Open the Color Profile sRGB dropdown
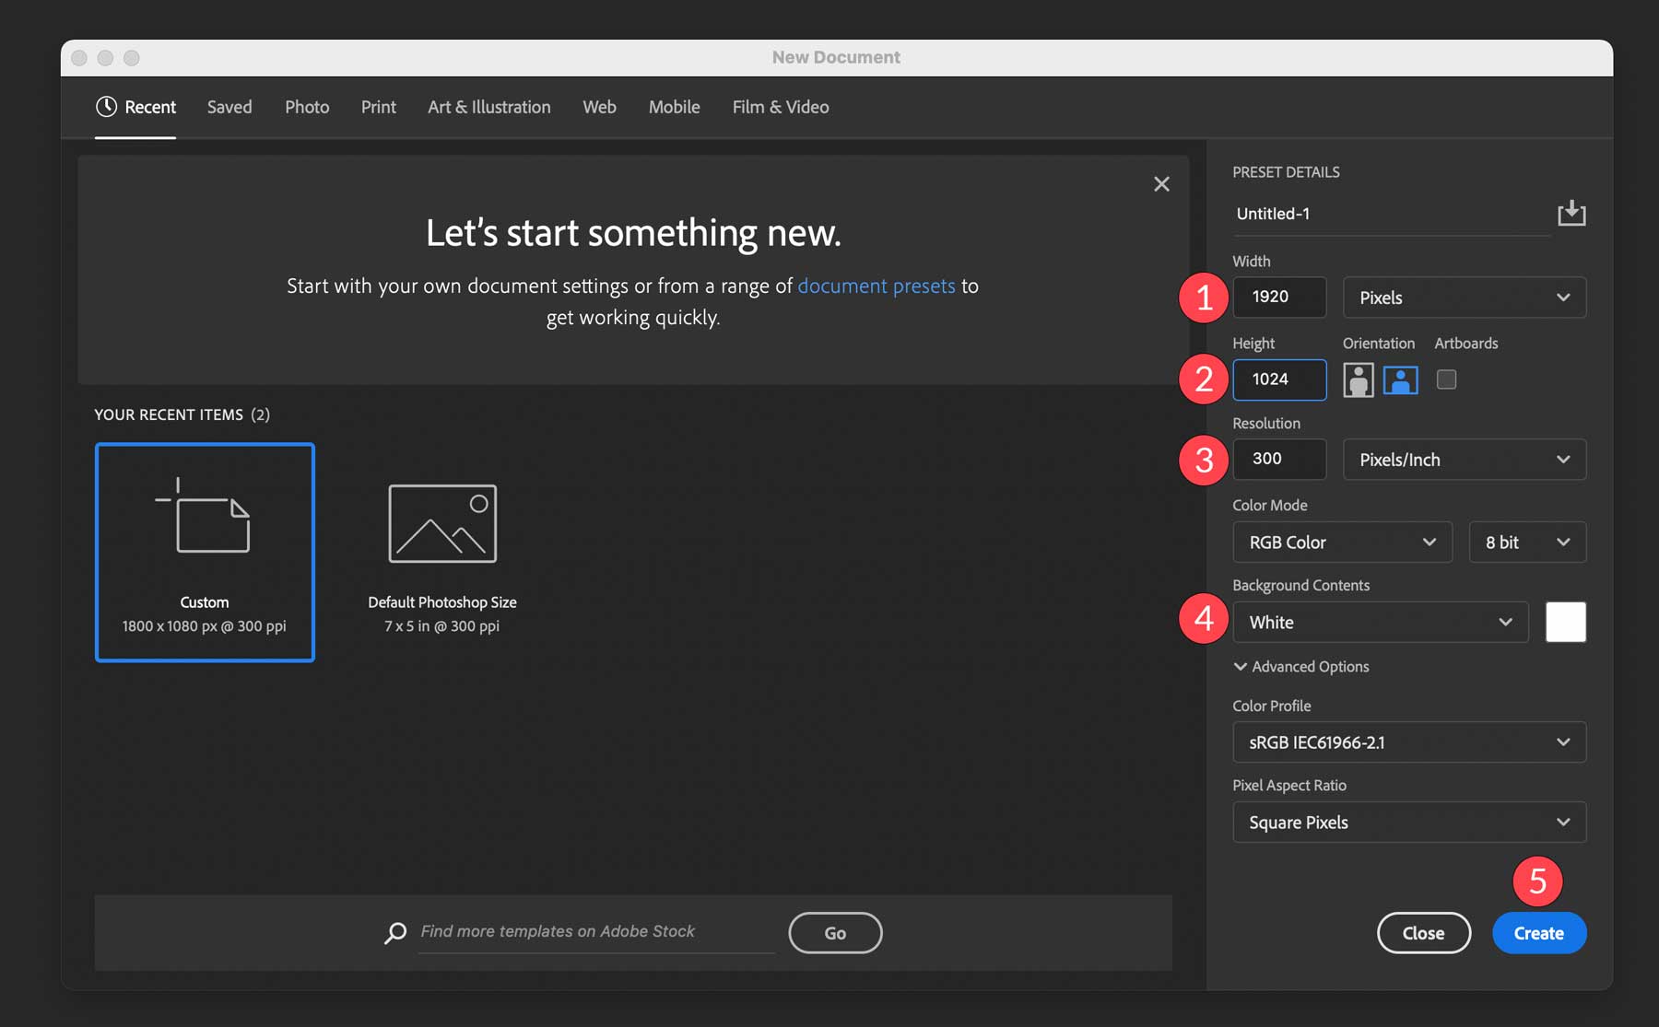Image resolution: width=1659 pixels, height=1027 pixels. pos(1408,742)
